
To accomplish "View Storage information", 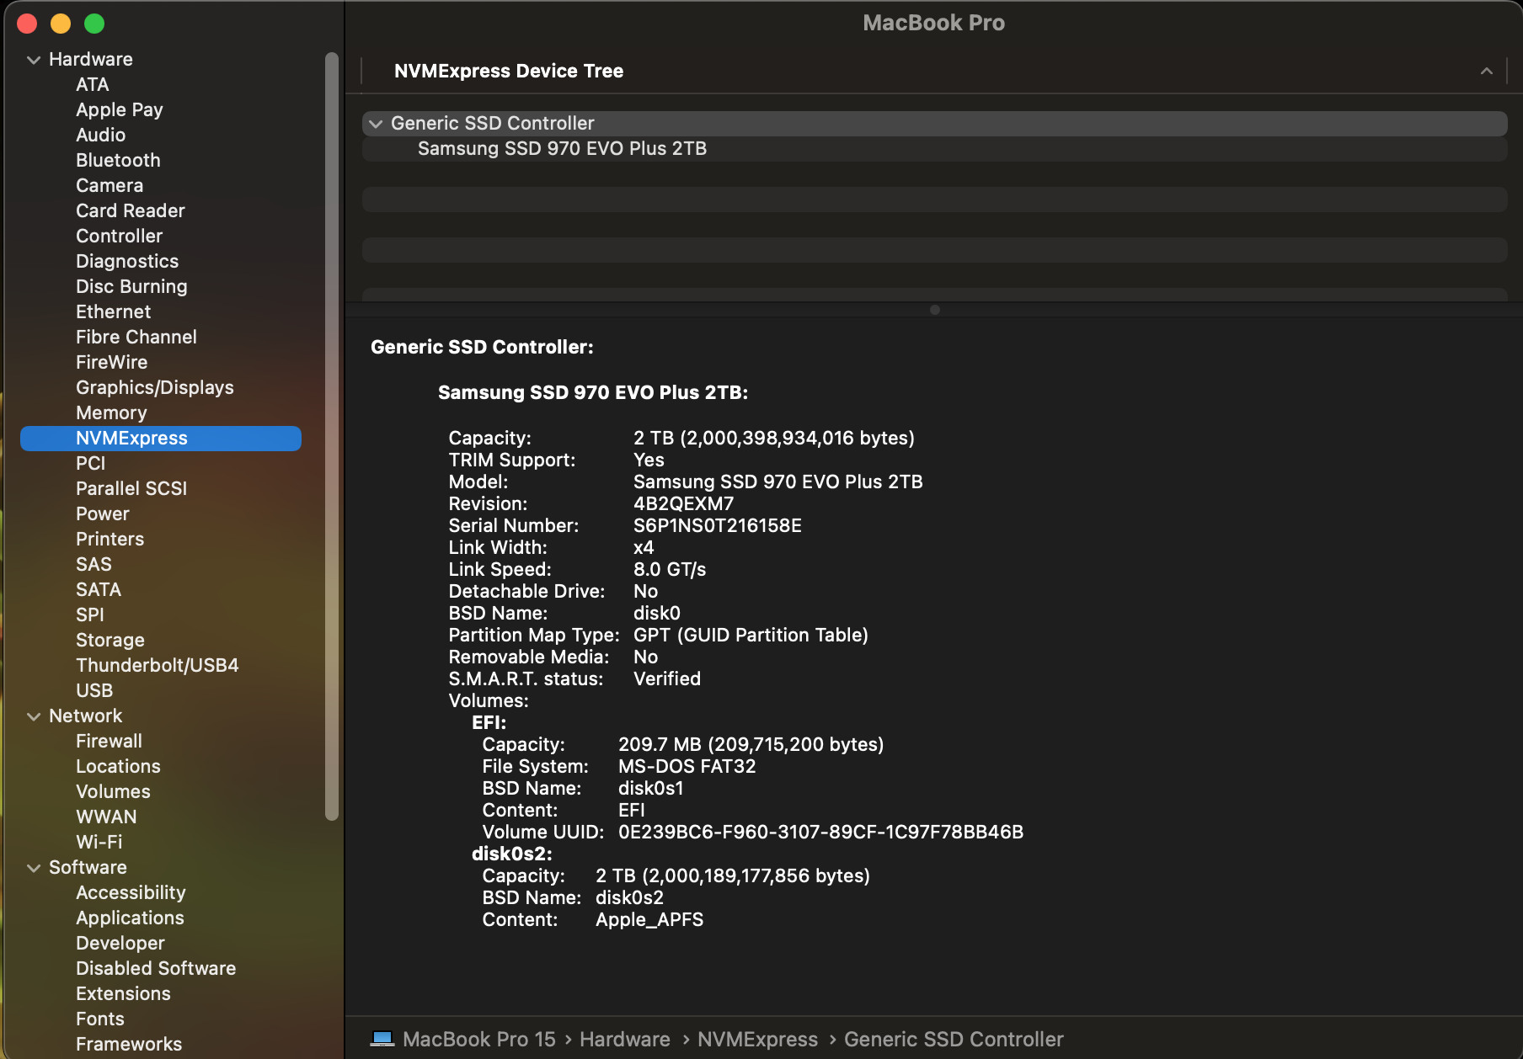I will click(x=110, y=640).
